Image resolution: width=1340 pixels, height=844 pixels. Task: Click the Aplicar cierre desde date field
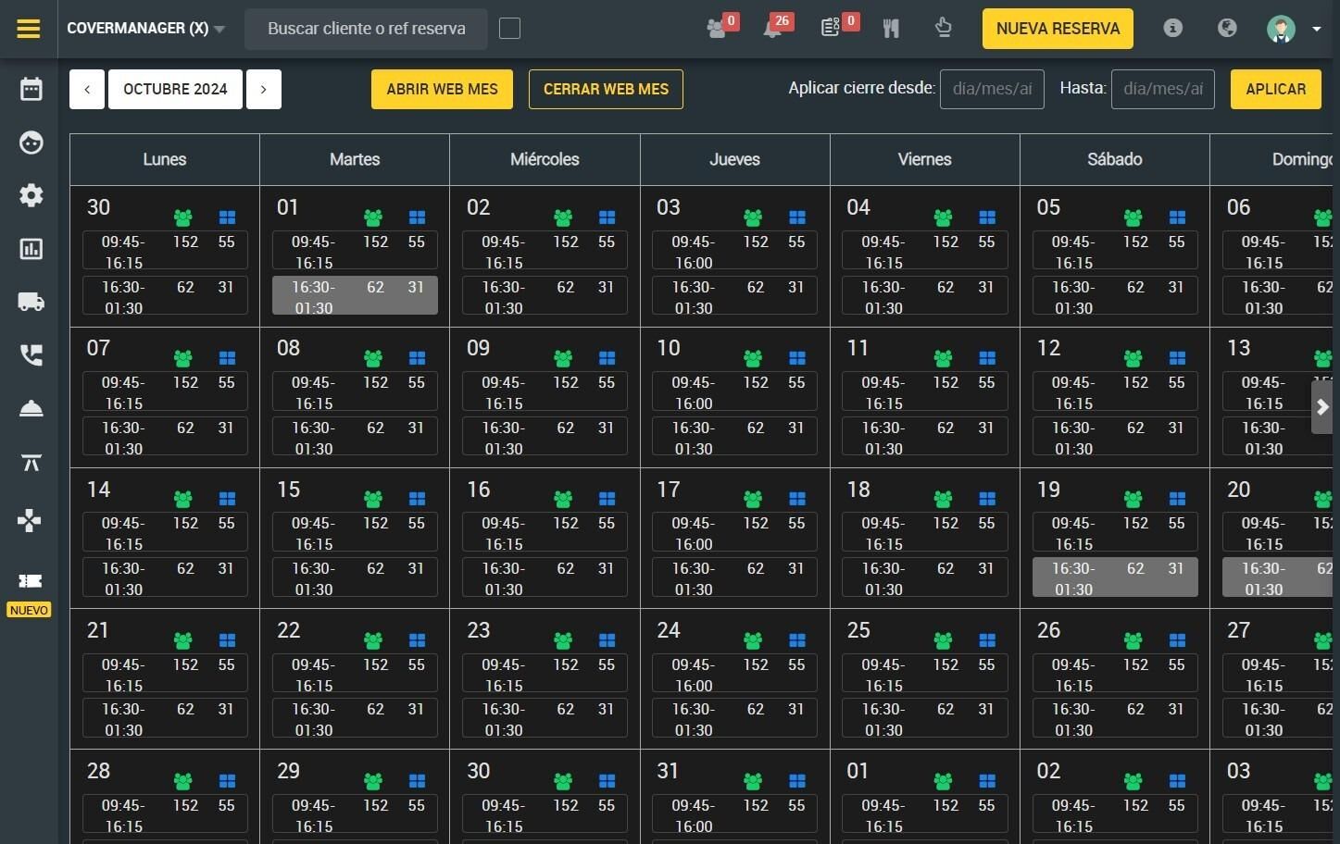tap(992, 90)
